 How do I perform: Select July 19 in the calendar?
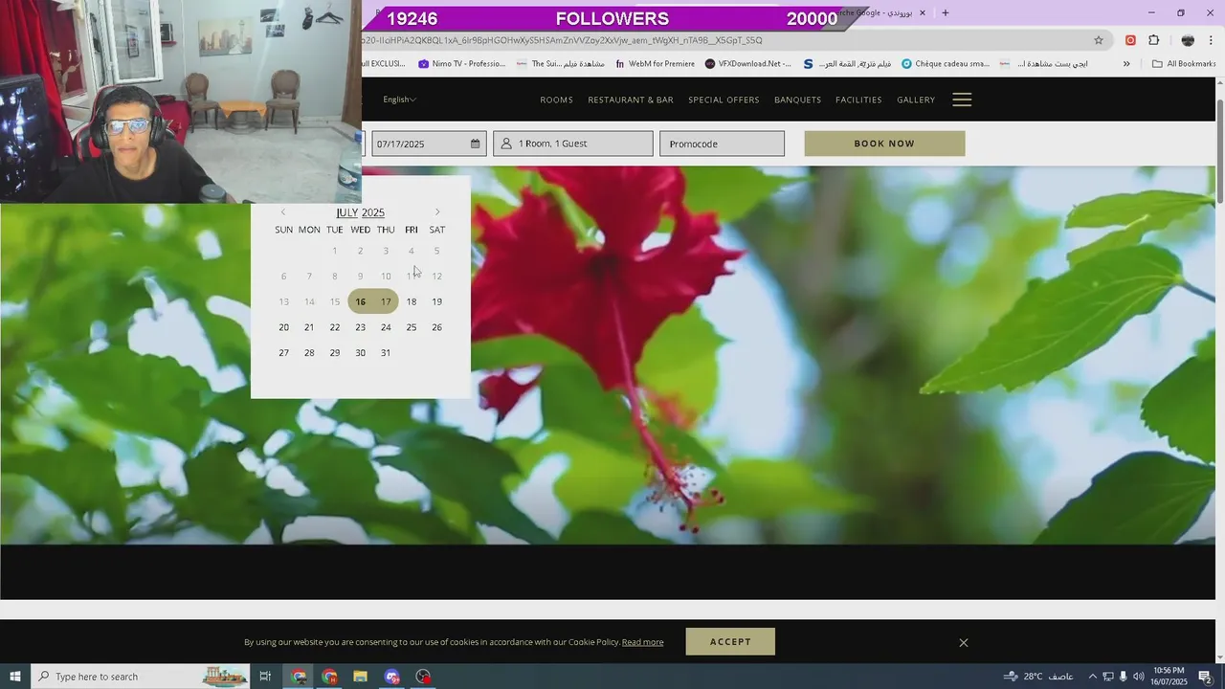click(436, 301)
